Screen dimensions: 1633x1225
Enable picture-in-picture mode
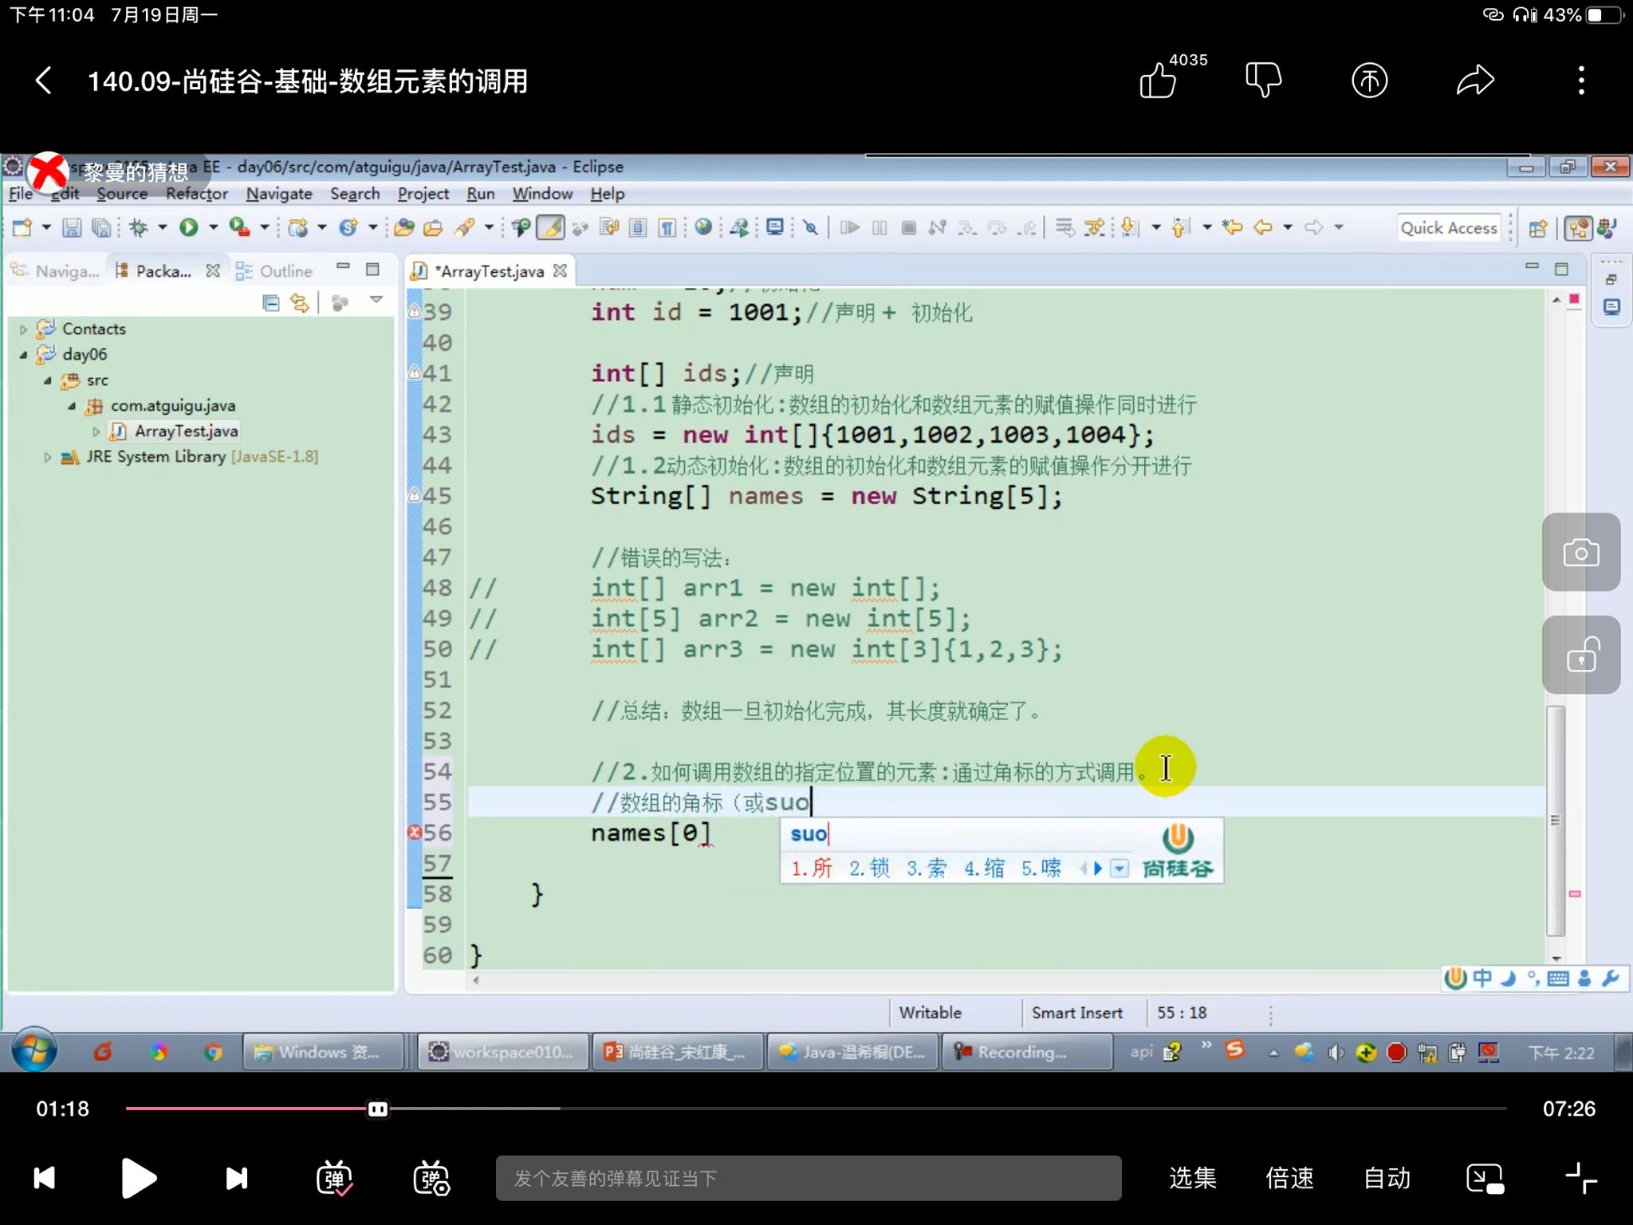[1485, 1178]
